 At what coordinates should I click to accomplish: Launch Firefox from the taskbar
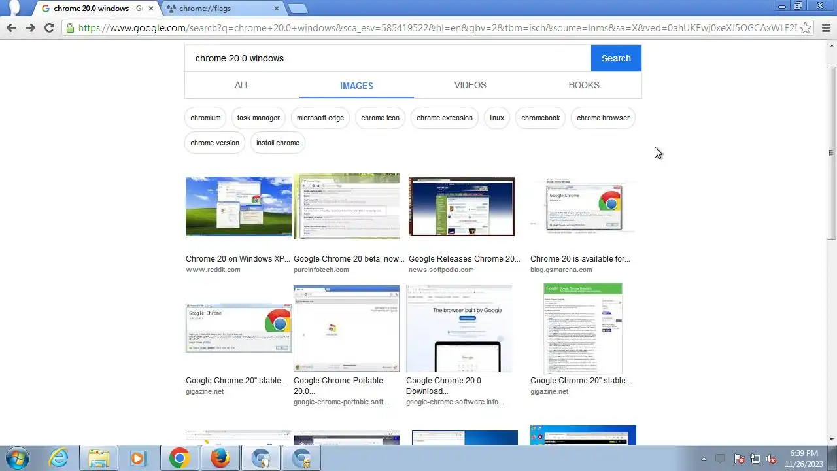click(x=220, y=459)
